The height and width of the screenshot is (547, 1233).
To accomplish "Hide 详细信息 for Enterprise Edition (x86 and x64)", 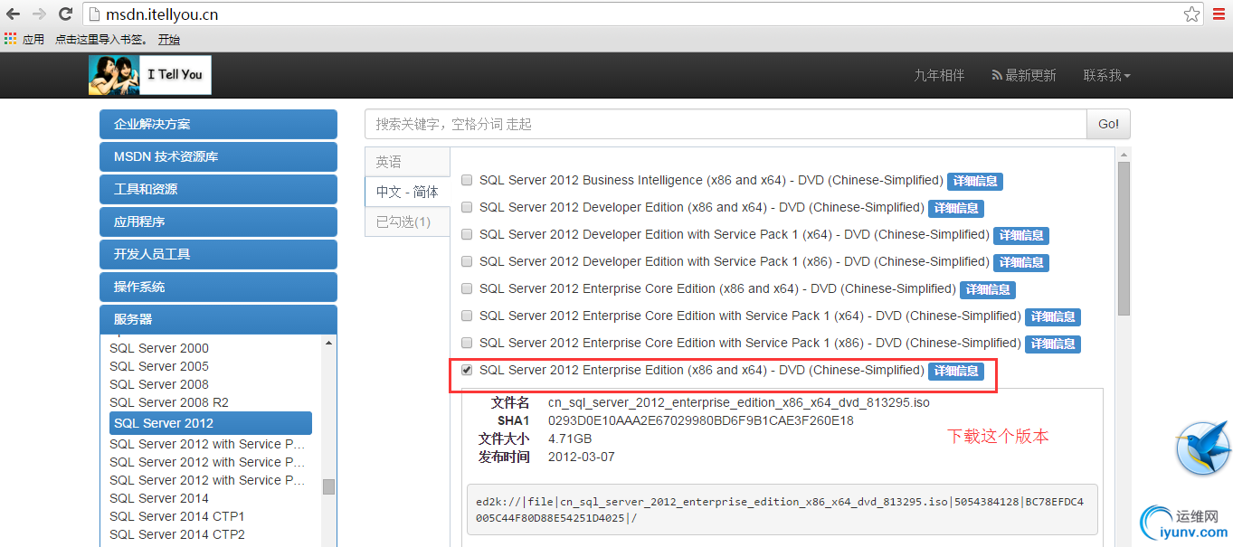I will click(956, 371).
